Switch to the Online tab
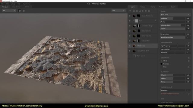 [27, 7]
